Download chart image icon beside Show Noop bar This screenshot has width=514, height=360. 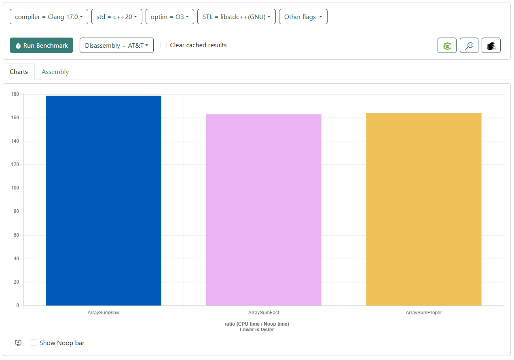point(18,343)
